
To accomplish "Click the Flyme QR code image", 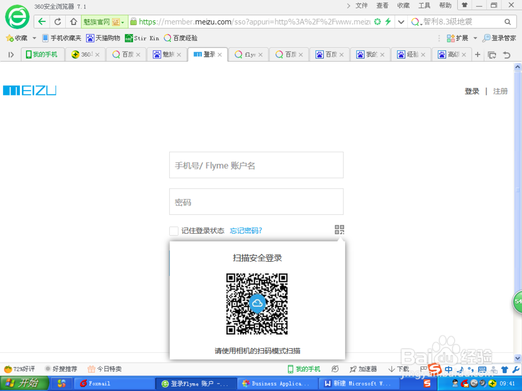I will click(x=257, y=304).
